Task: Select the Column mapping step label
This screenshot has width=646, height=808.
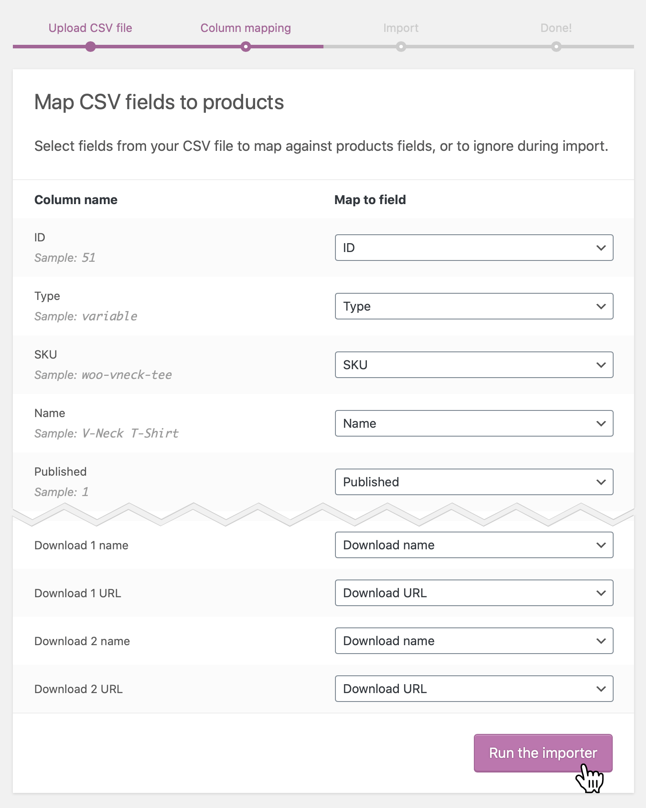Action: point(245,28)
